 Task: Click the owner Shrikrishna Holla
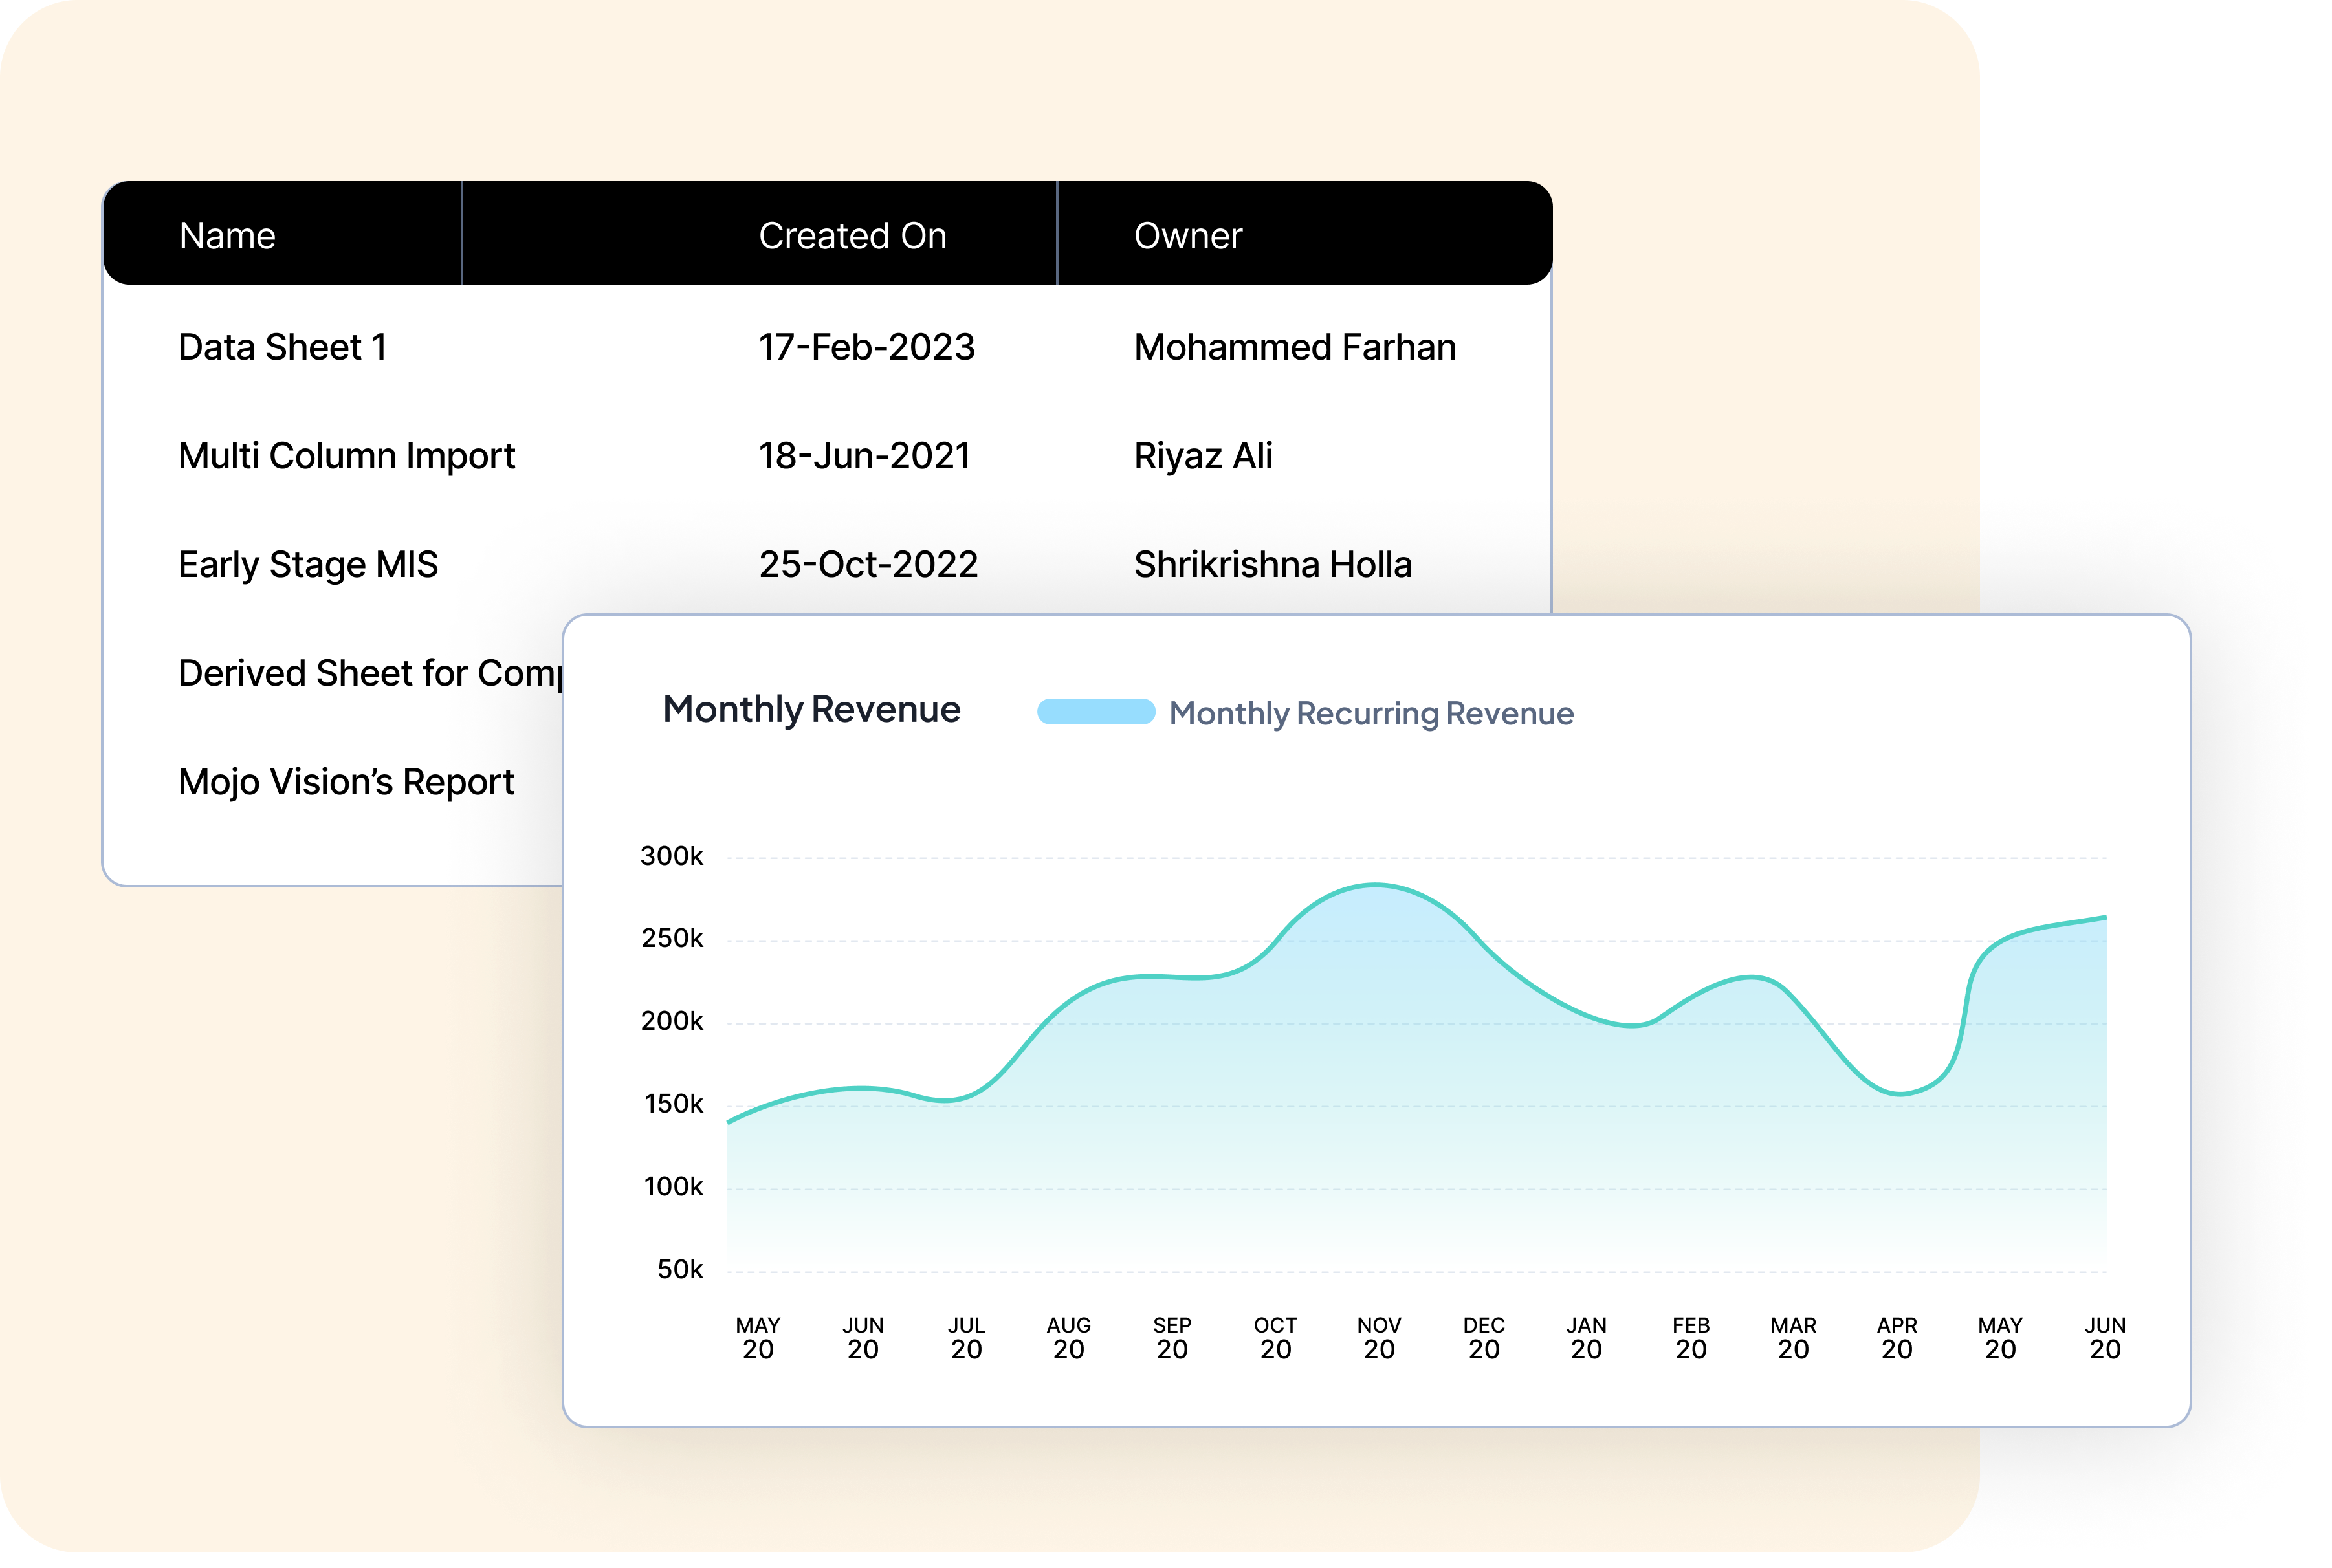point(1272,565)
